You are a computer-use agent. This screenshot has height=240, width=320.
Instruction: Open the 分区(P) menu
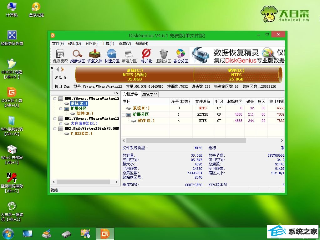(x=91, y=44)
